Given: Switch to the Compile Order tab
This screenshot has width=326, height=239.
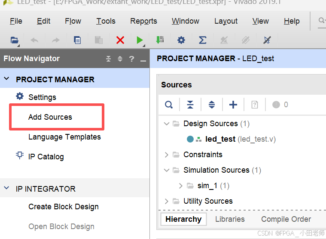Looking at the screenshot, I should pos(286,219).
